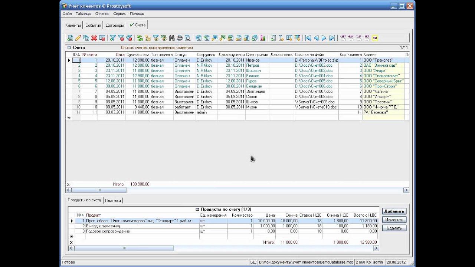This screenshot has height=267, width=475.
Task: Open the bar chart icon
Action: pyautogui.click(x=263, y=38)
